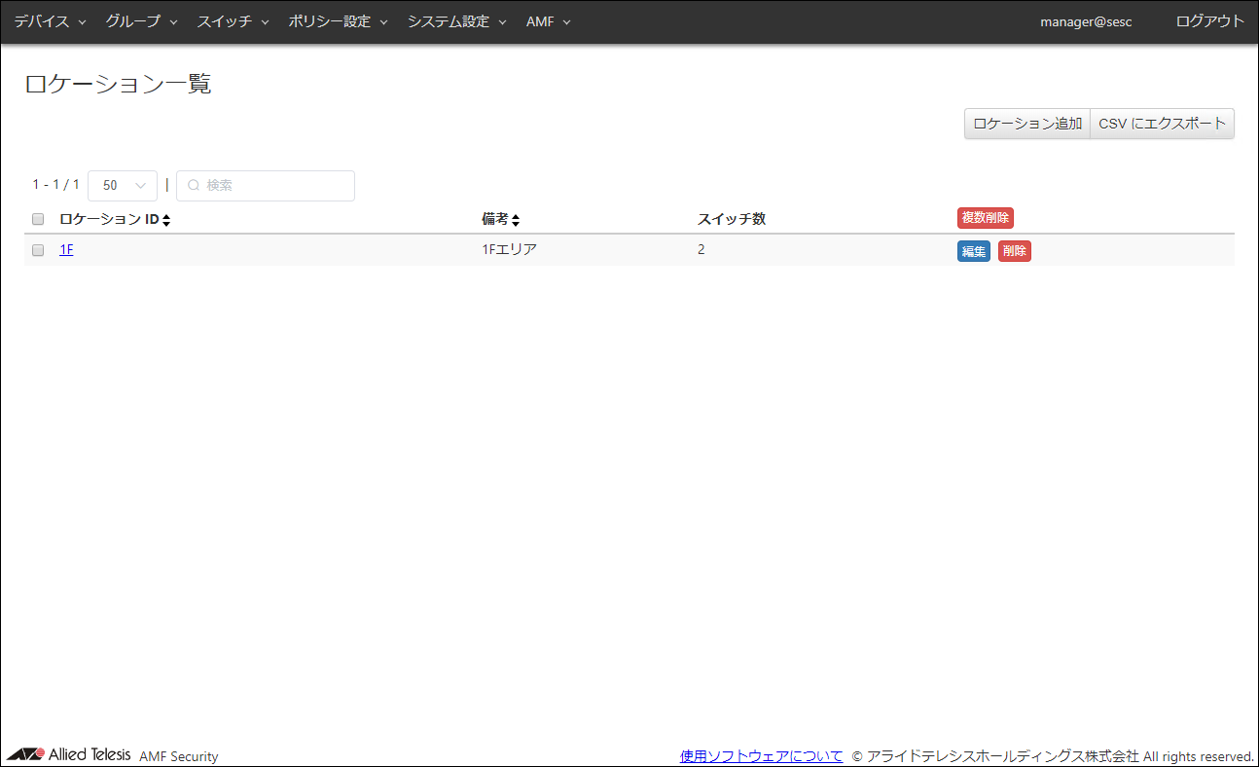This screenshot has height=767, width=1259.
Task: Check the 1F location row checkbox
Action: 38,250
